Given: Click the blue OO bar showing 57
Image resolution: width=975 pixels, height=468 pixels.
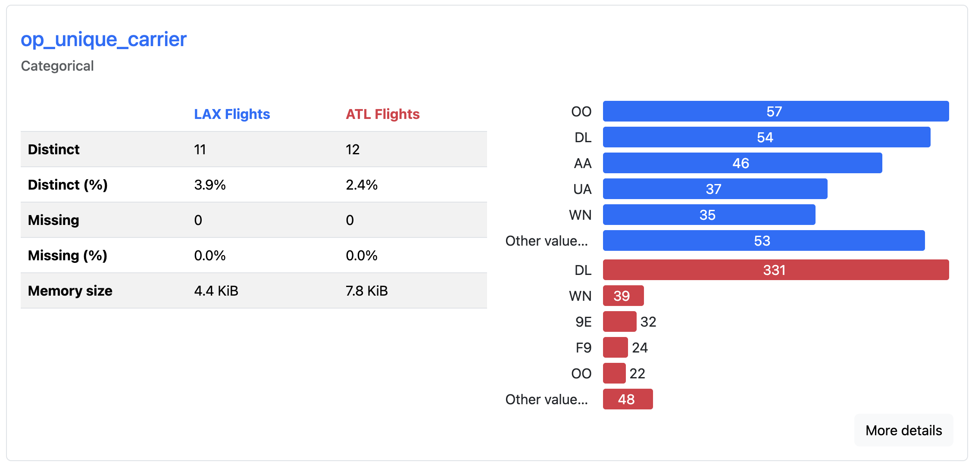Looking at the screenshot, I should point(775,112).
